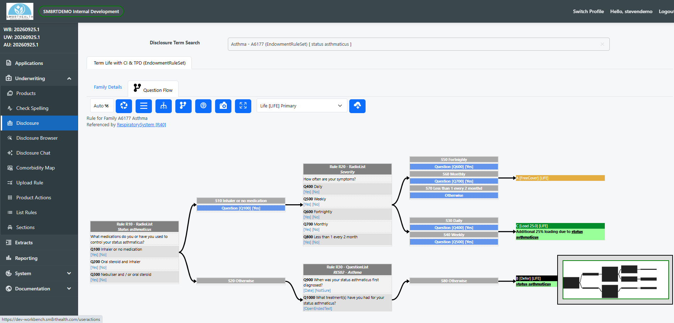Open Comorbidity Map in the sidebar
This screenshot has height=323, width=674.
coord(39,168)
